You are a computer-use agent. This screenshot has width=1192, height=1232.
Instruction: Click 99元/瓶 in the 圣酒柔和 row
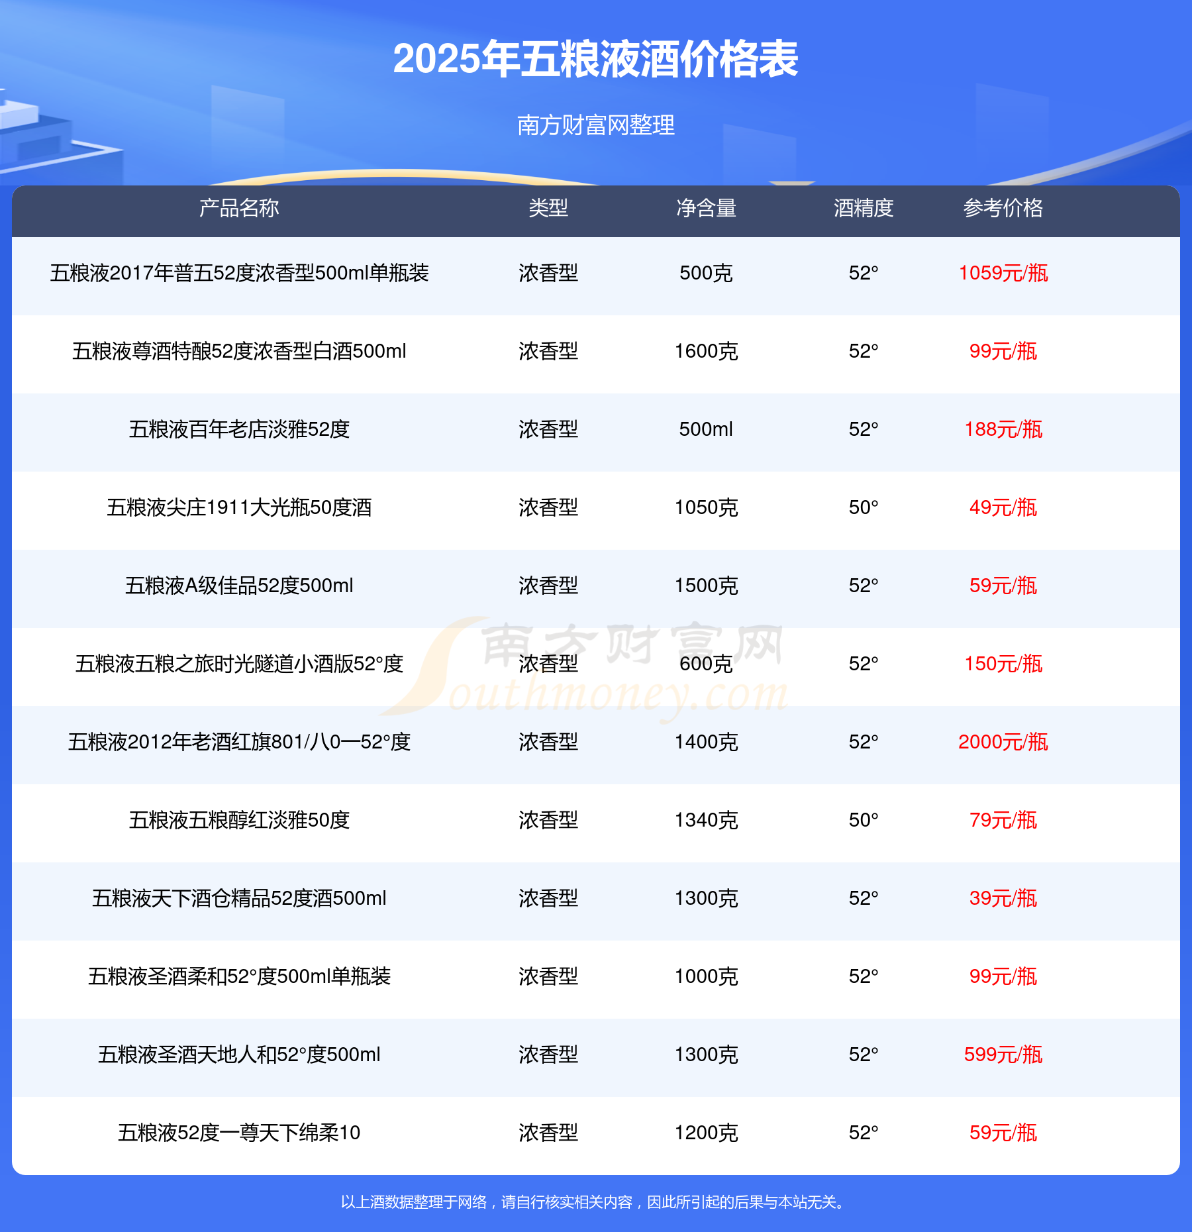[1003, 976]
